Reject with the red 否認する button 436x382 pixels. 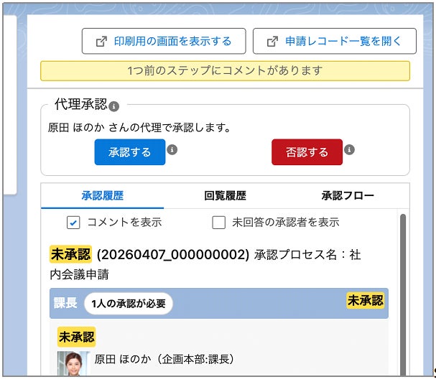[307, 152]
